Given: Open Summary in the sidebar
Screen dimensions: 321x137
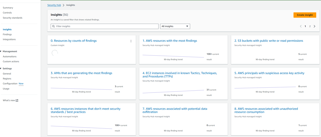Looking at the screenshot, I should (8, 8).
